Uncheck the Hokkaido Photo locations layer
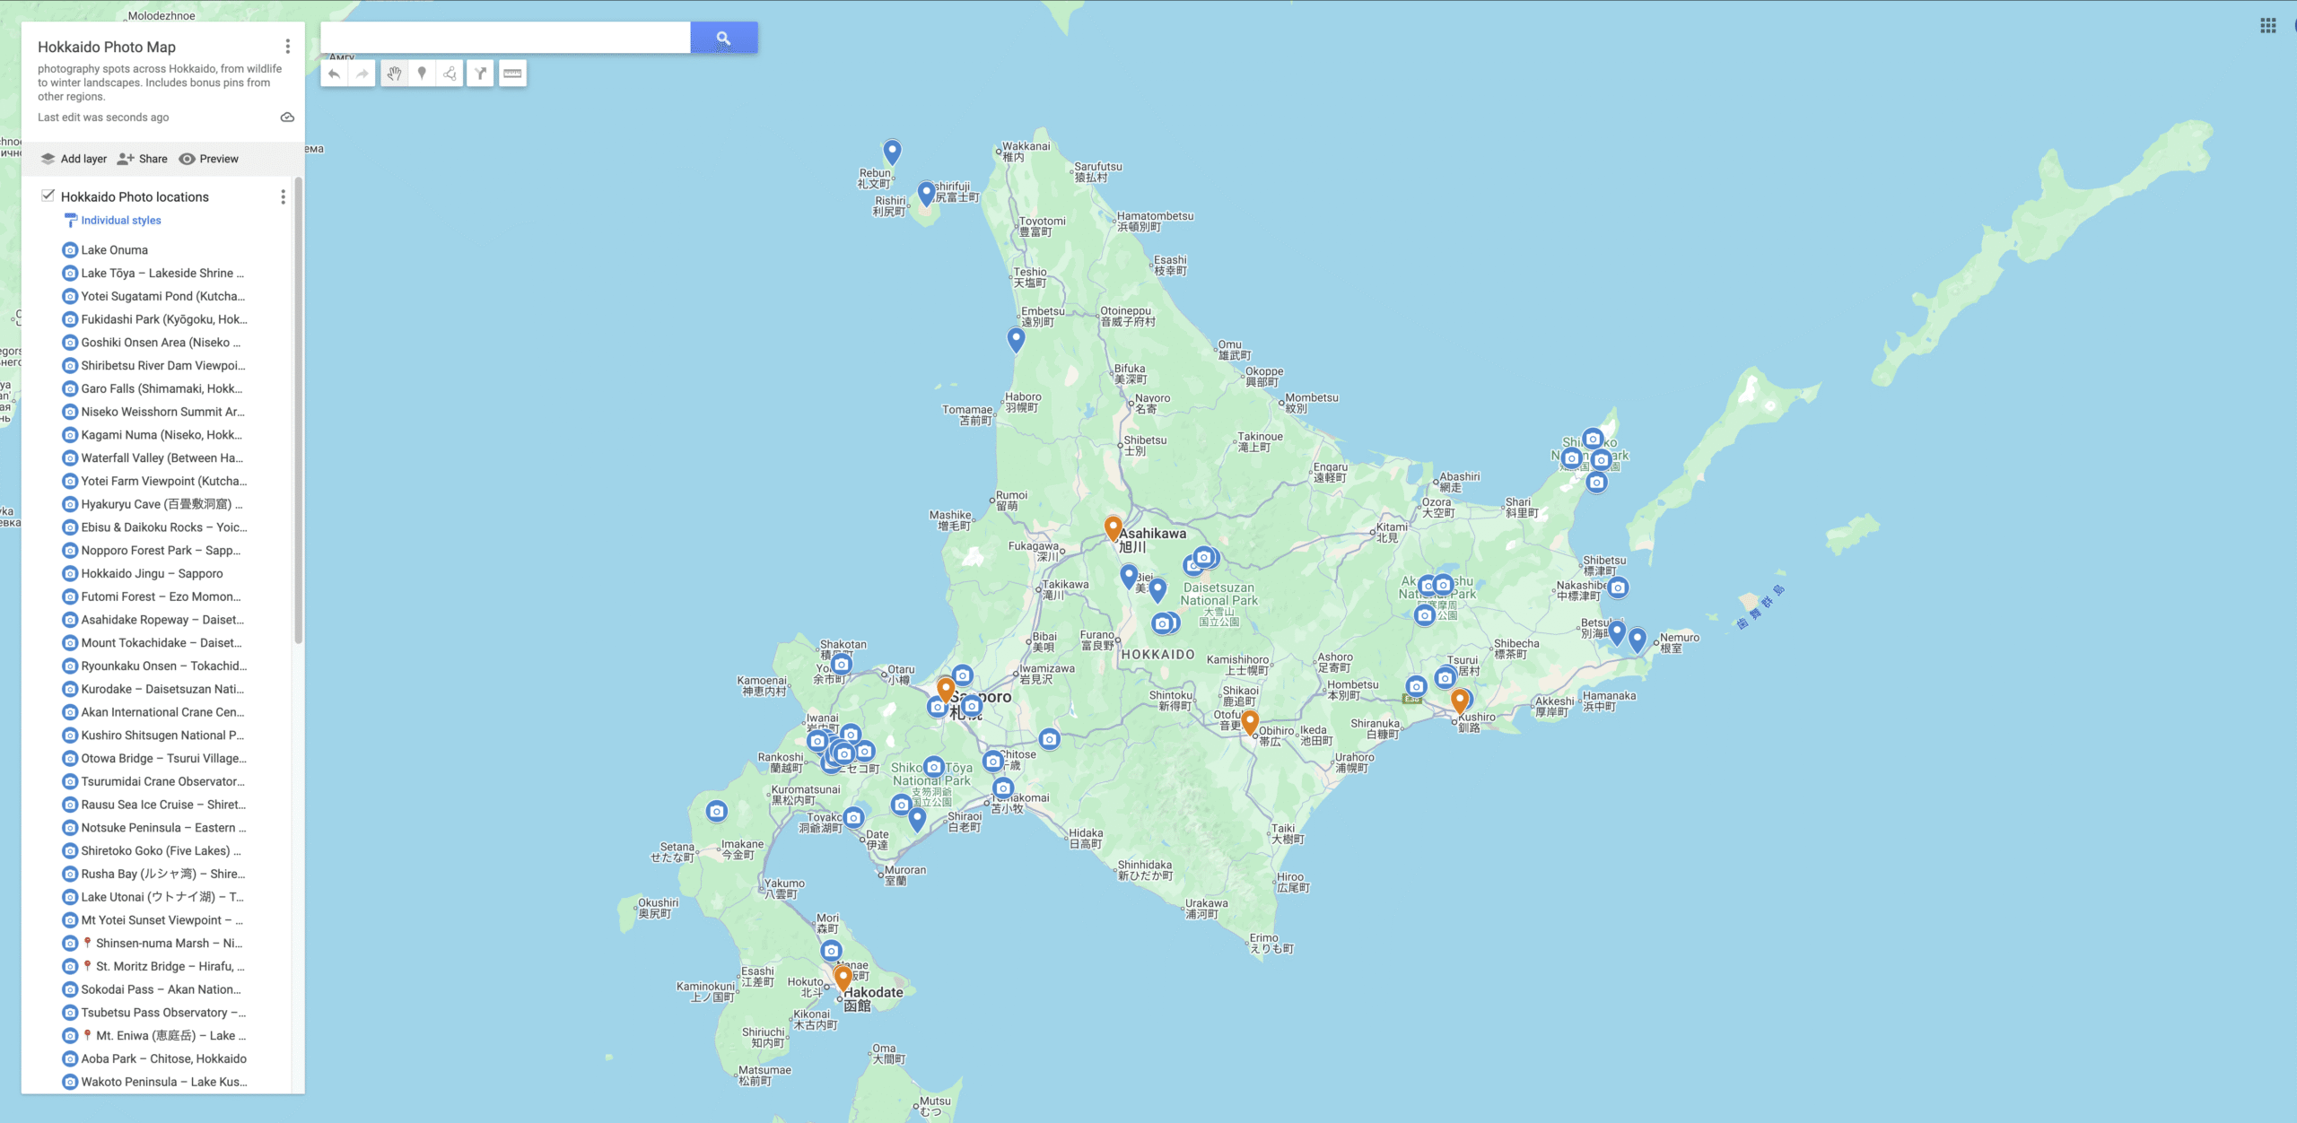 48,196
